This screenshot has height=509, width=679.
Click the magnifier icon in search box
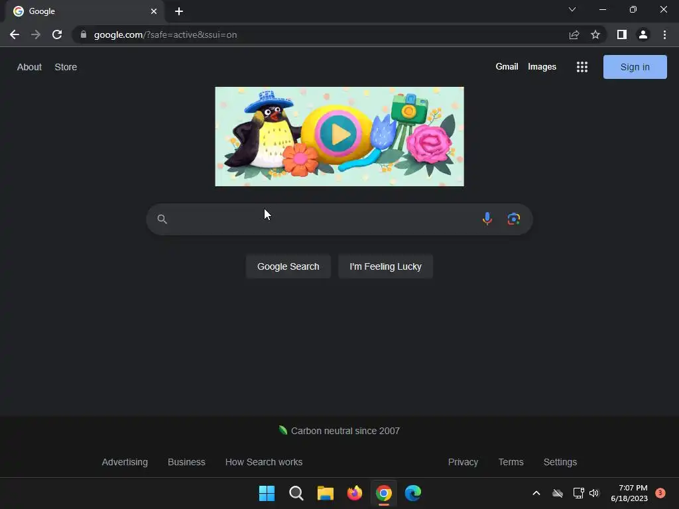point(162,219)
